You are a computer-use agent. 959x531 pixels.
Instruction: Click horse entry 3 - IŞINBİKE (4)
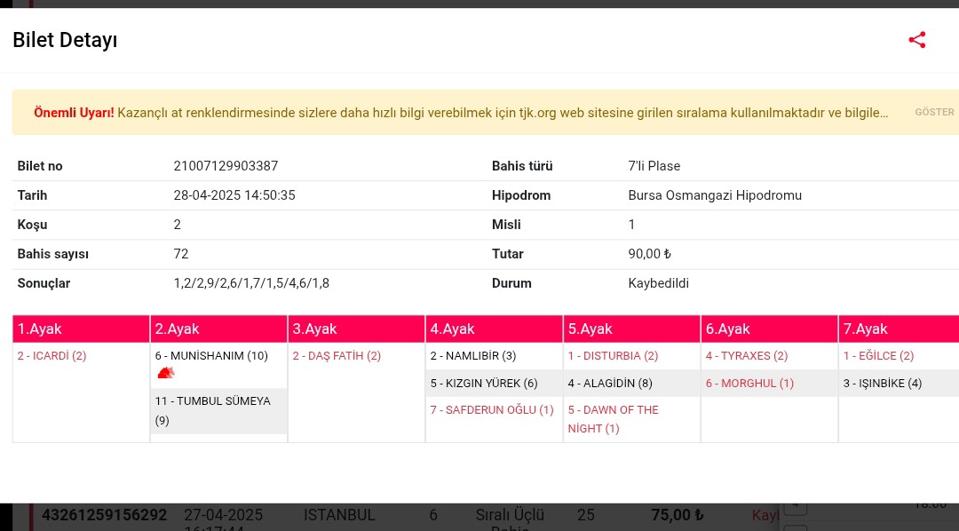tap(883, 384)
